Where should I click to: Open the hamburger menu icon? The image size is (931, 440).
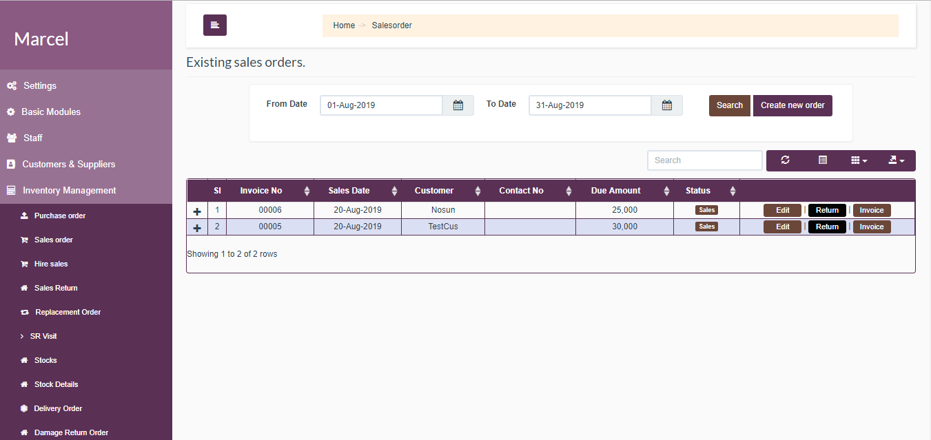[214, 25]
